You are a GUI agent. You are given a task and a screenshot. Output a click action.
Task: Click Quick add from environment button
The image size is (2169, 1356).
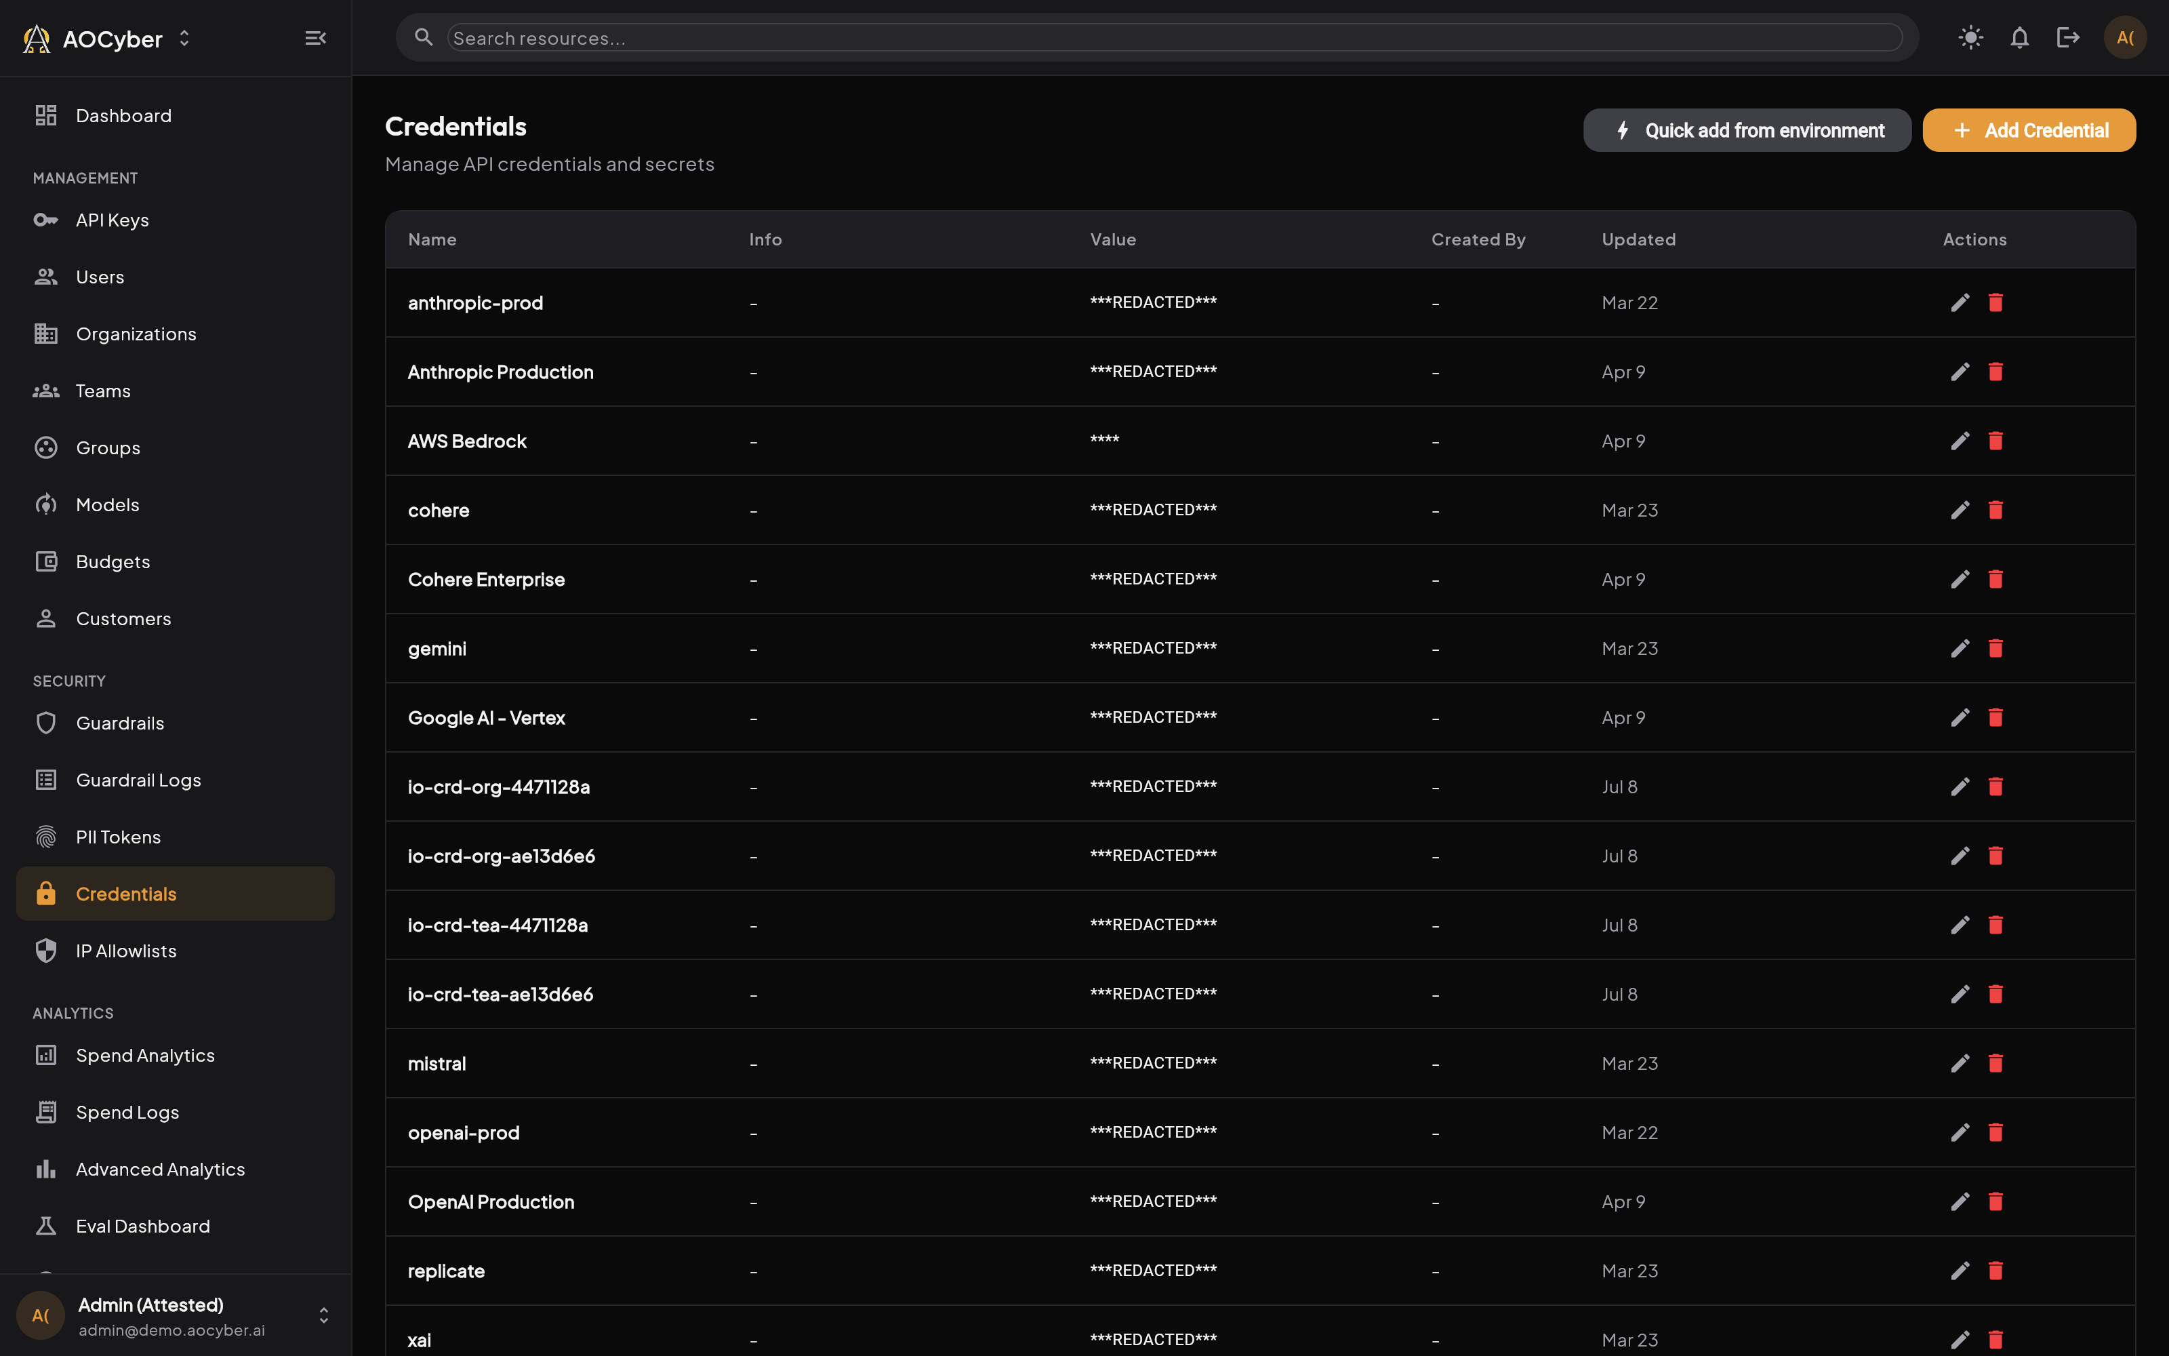click(x=1747, y=130)
